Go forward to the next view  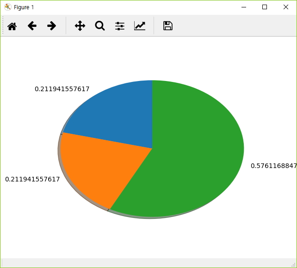52,26
